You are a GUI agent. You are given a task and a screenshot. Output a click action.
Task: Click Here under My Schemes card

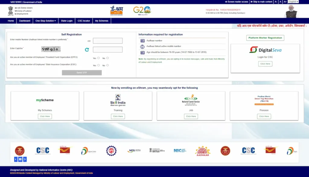click(45, 116)
